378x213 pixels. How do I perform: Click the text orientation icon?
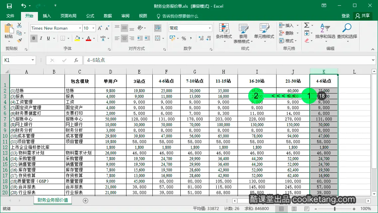140,28
